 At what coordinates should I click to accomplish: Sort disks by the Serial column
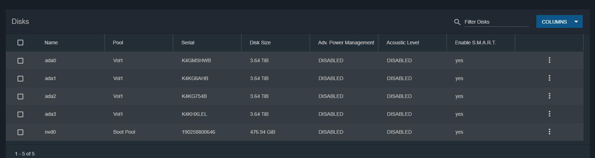click(x=188, y=43)
